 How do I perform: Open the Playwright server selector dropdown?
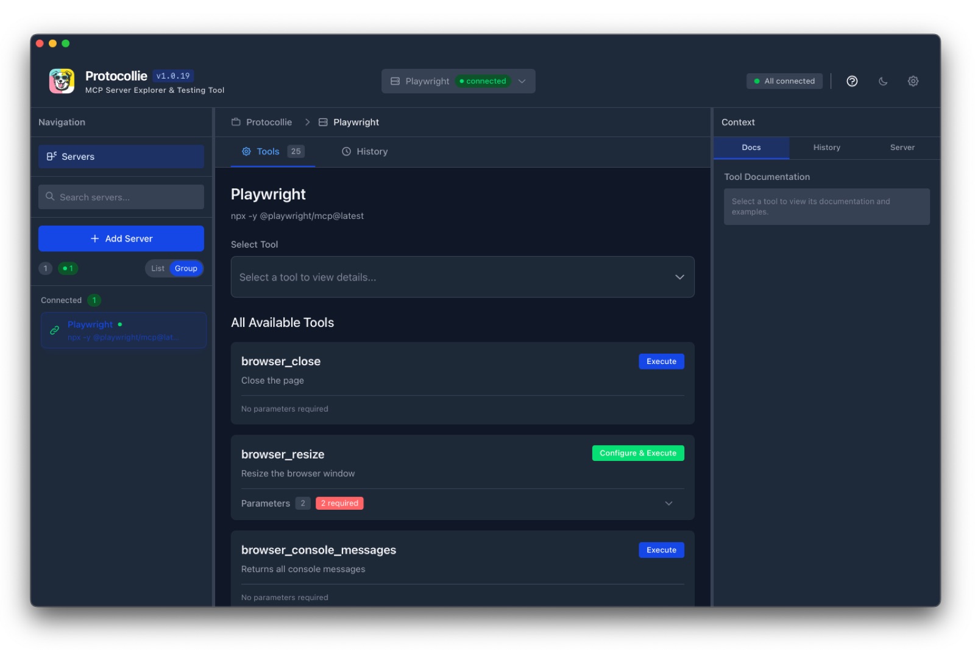click(x=458, y=81)
